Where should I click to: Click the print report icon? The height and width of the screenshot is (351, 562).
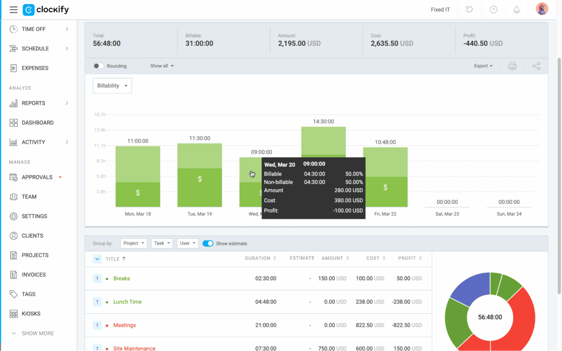tap(512, 66)
